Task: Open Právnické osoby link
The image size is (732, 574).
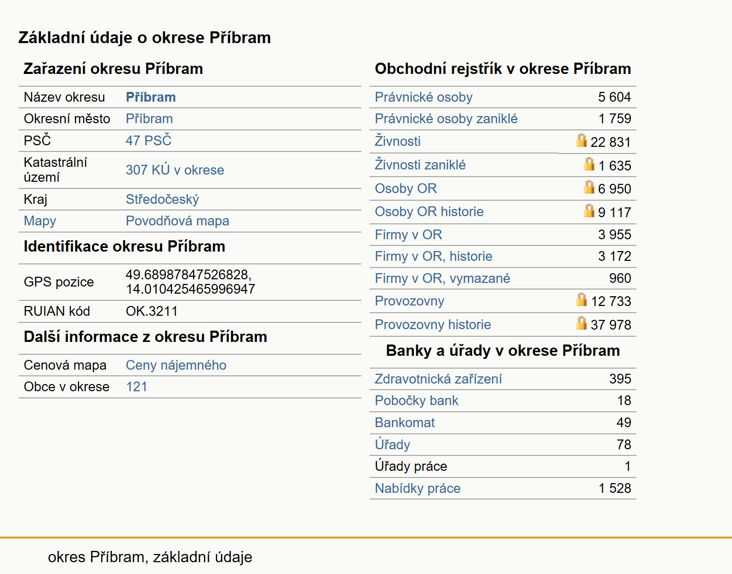Action: tap(423, 97)
